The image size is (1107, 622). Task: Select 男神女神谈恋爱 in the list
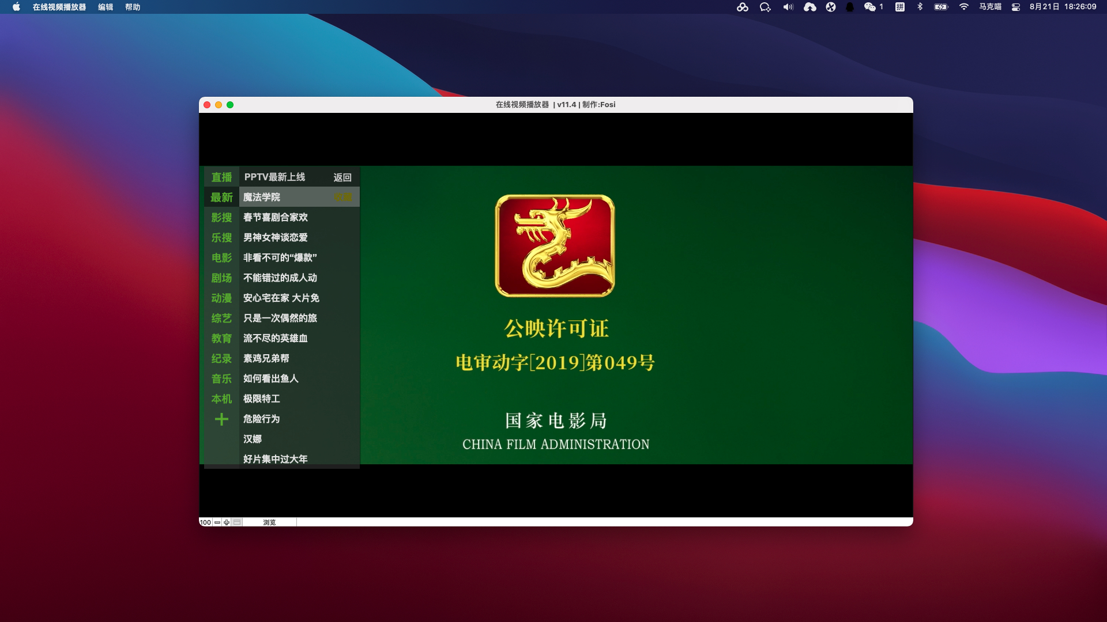299,237
